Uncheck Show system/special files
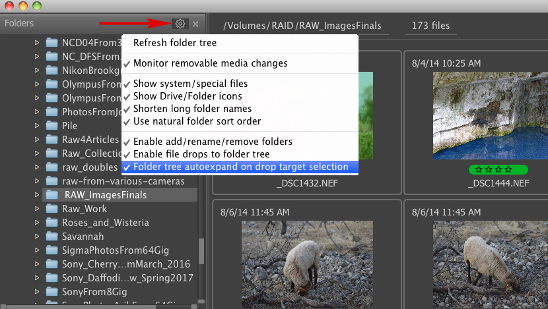This screenshot has width=548, height=309. click(190, 84)
